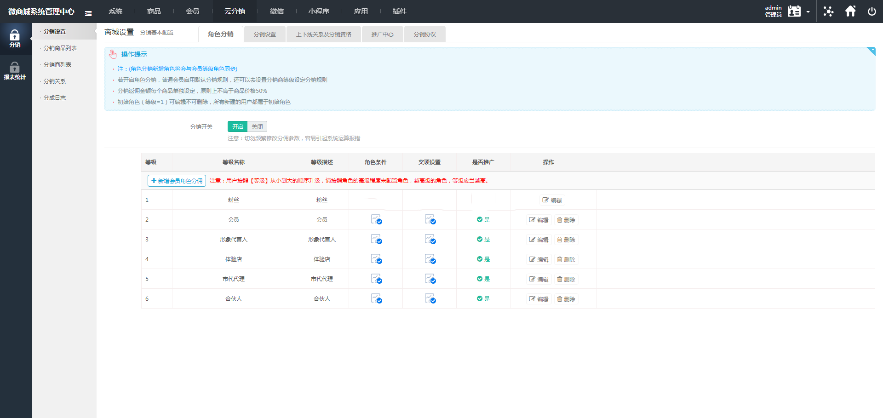This screenshot has width=883, height=418.
Task: Switch distribution toggle to 开启
Action: [237, 126]
